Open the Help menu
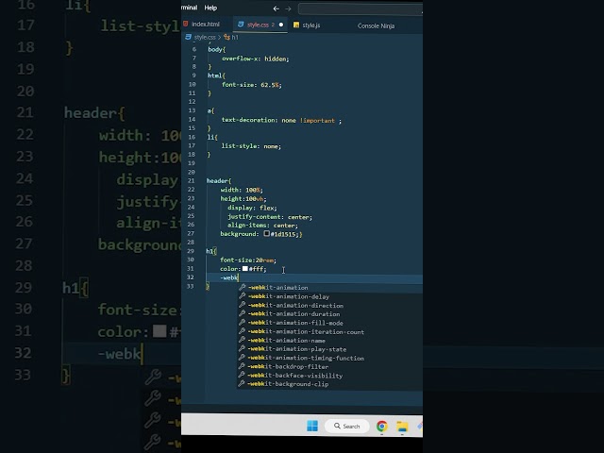This screenshot has width=604, height=453. coord(210,8)
